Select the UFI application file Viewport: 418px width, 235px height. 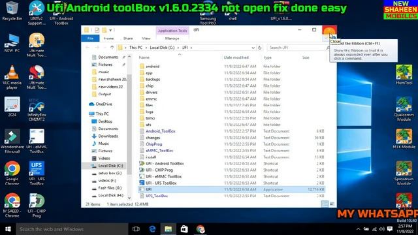(x=231, y=189)
